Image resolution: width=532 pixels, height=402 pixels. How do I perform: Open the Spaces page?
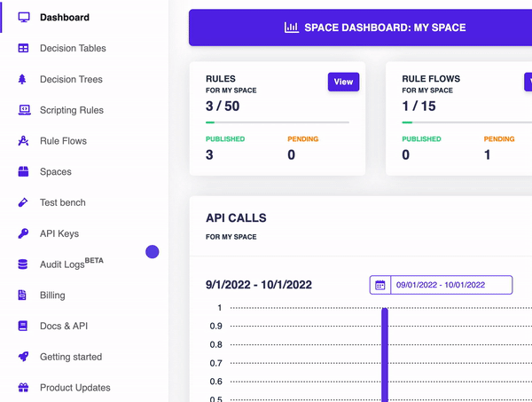pos(56,172)
